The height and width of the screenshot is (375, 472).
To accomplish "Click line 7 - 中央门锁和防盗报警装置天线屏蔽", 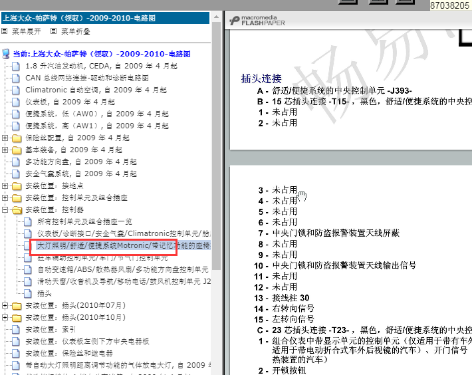I will click(329, 233).
